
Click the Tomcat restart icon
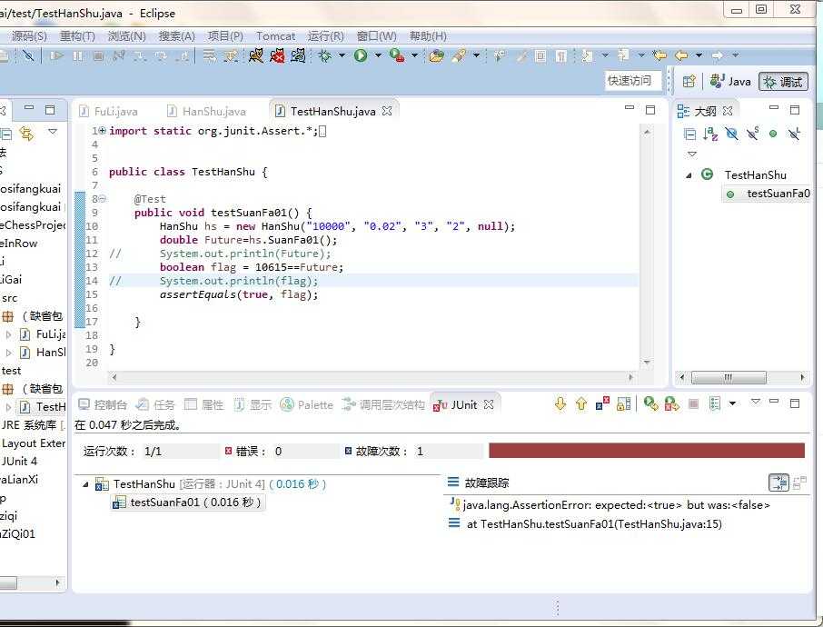[x=298, y=55]
